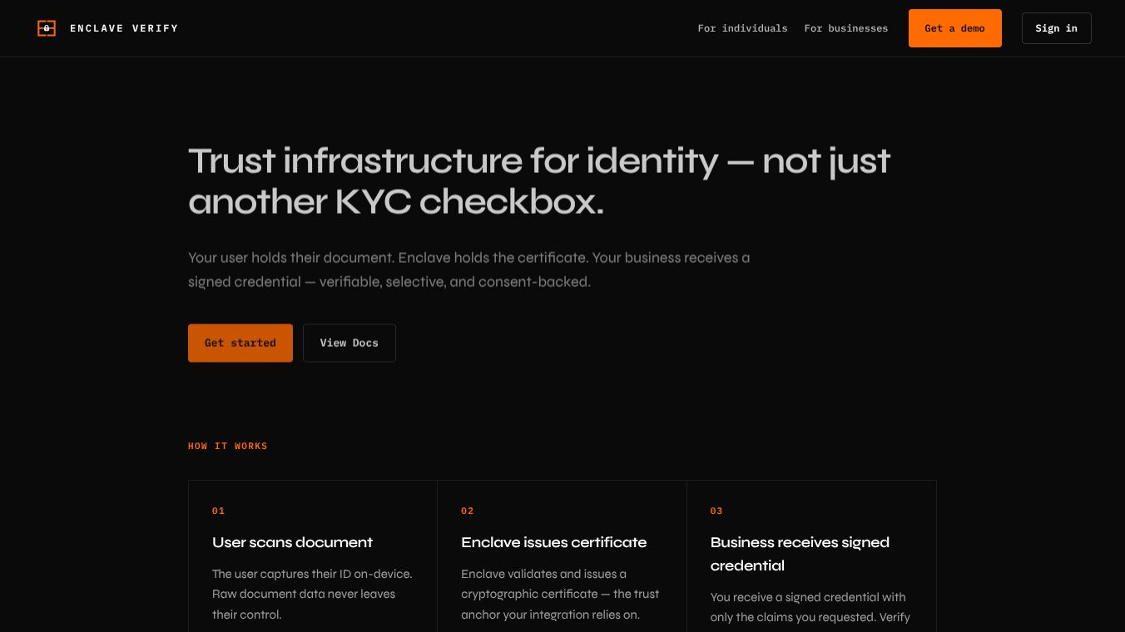Select the step number 03 label
This screenshot has width=1125, height=632.
[716, 511]
